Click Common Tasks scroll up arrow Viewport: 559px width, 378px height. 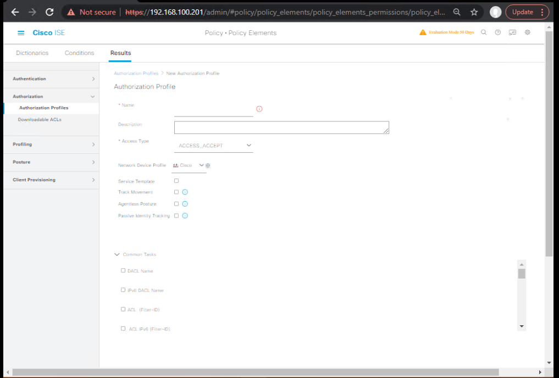click(x=522, y=264)
